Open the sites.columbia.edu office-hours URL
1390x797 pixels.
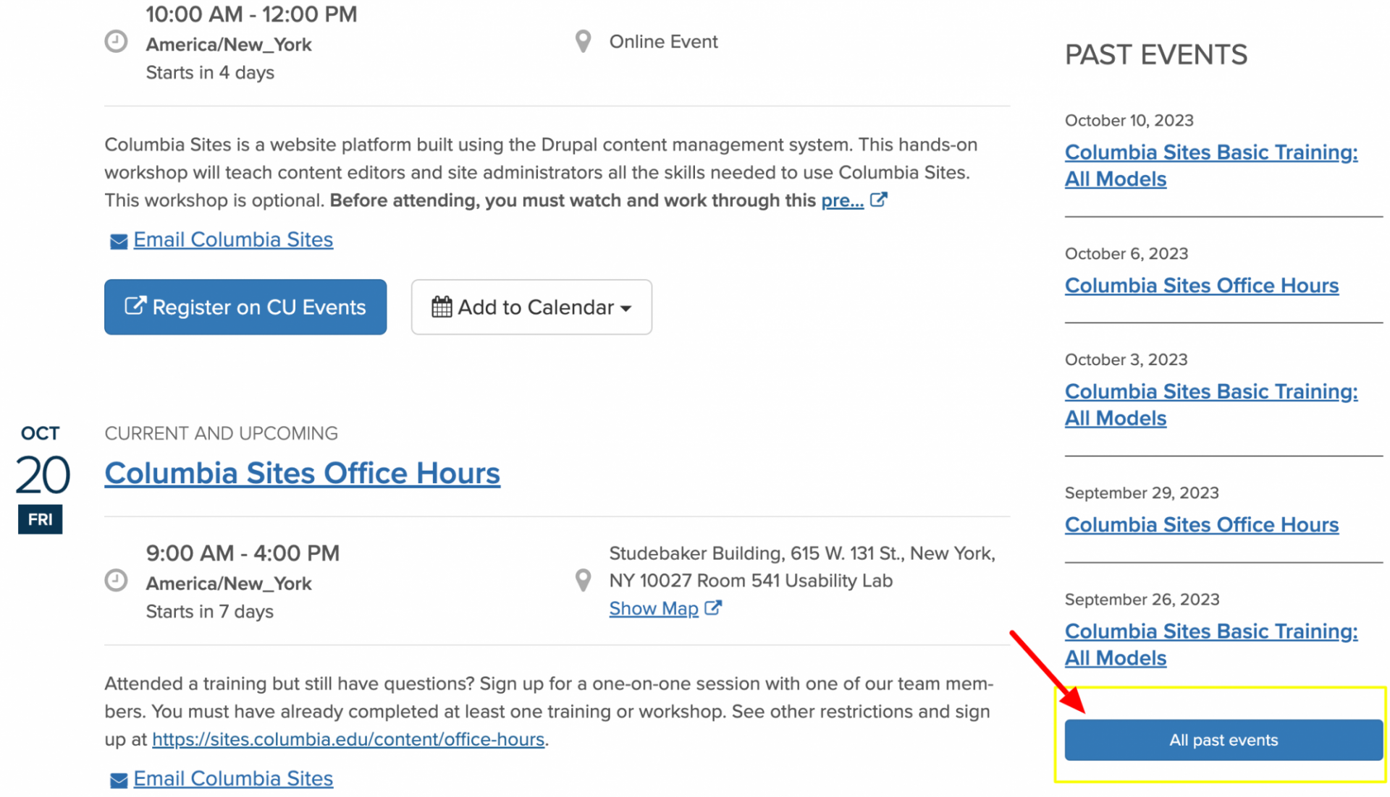point(348,739)
